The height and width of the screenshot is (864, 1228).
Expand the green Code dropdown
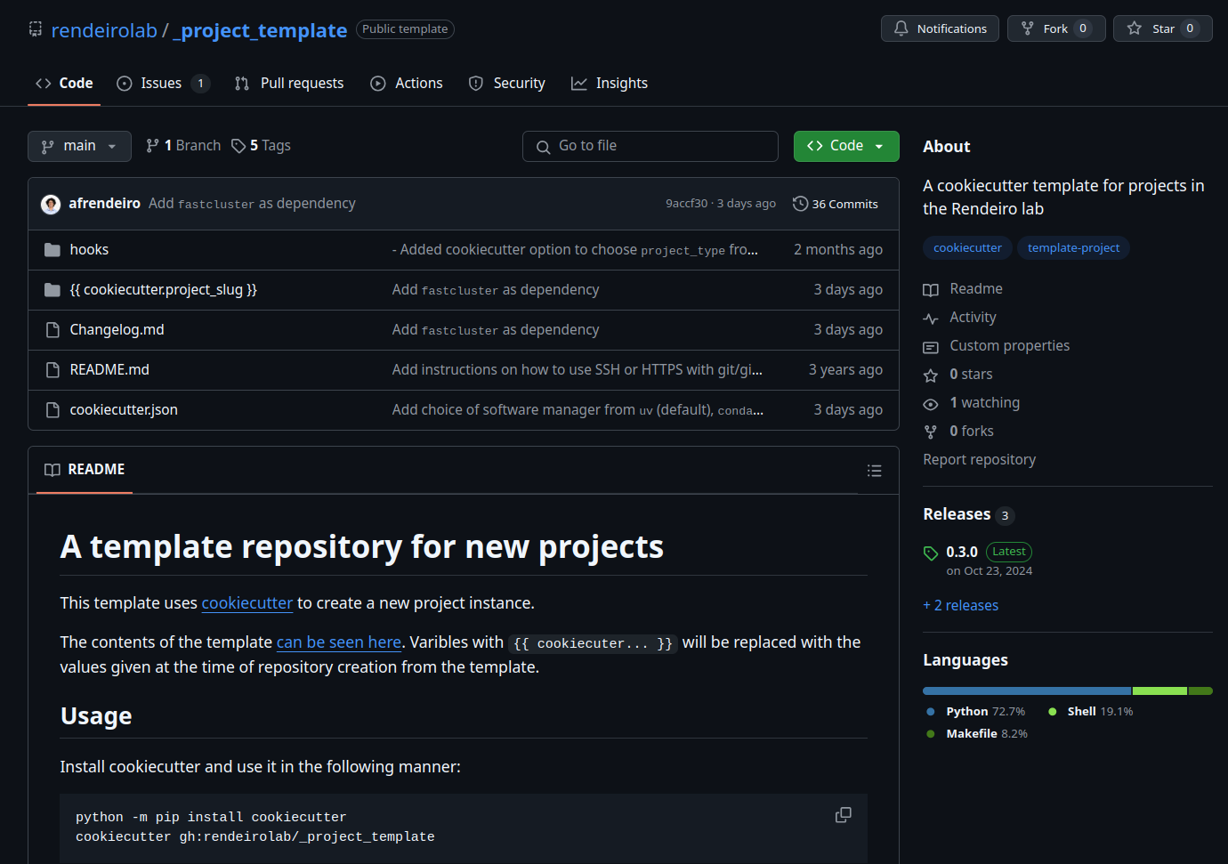845,146
